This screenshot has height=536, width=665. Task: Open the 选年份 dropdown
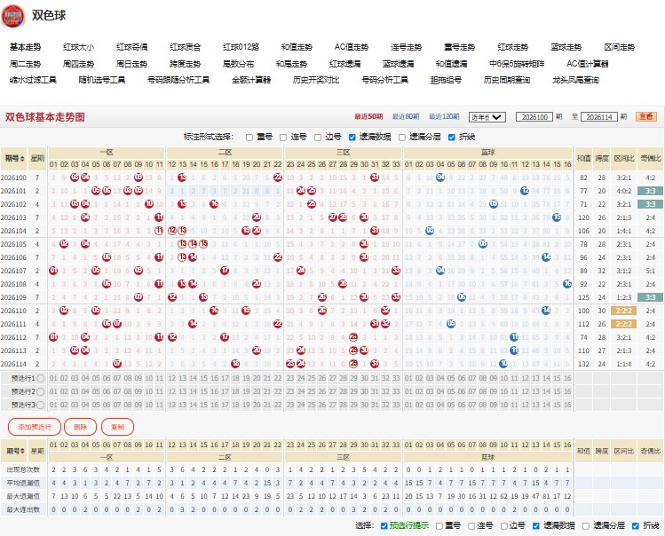click(487, 117)
